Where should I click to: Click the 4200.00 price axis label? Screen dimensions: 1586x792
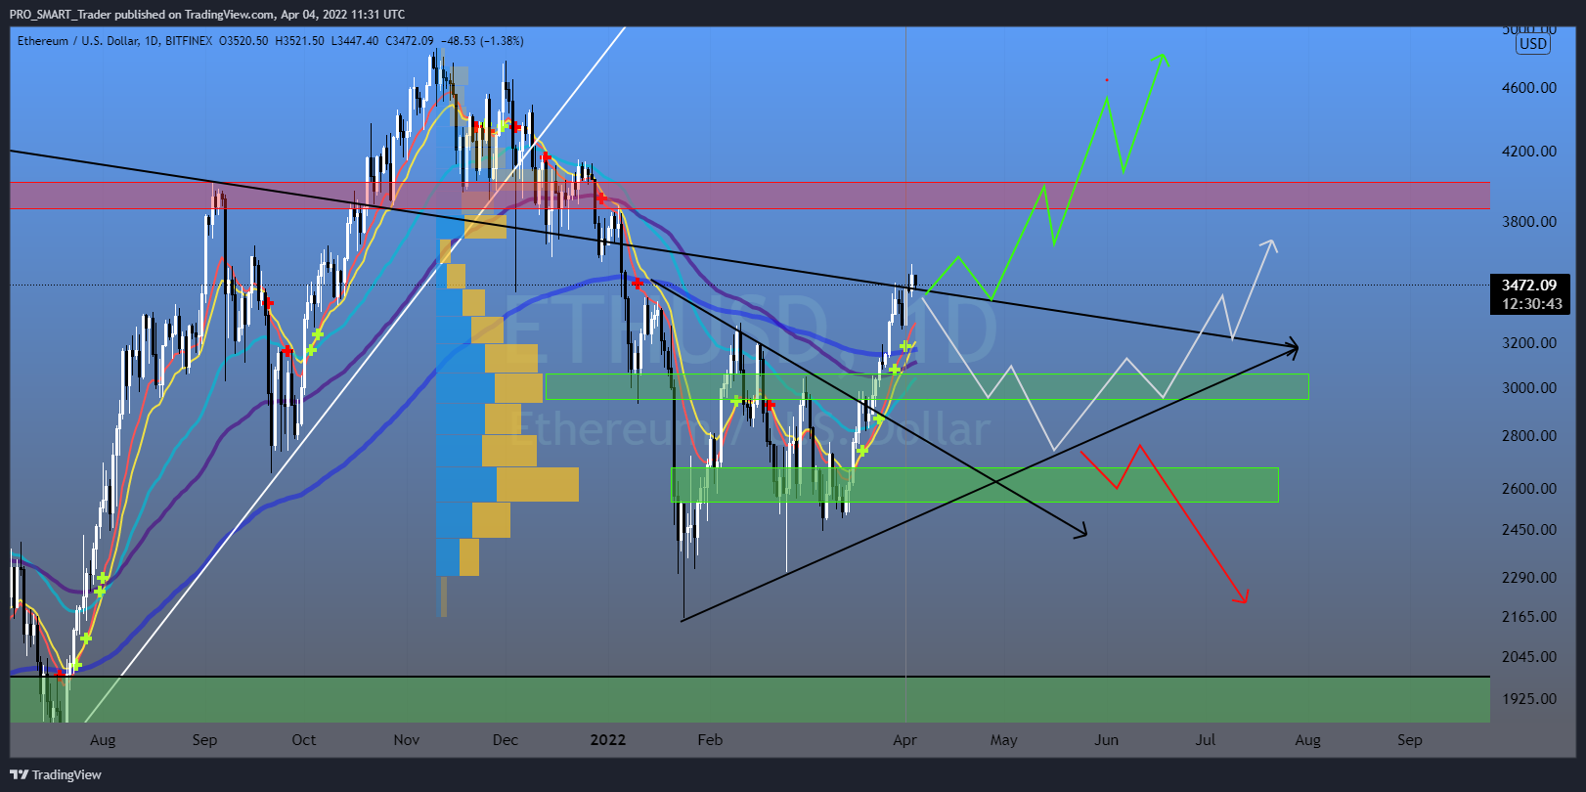point(1529,152)
